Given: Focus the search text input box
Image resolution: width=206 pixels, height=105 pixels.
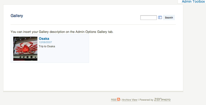Looking at the screenshot, I should tap(148, 17).
